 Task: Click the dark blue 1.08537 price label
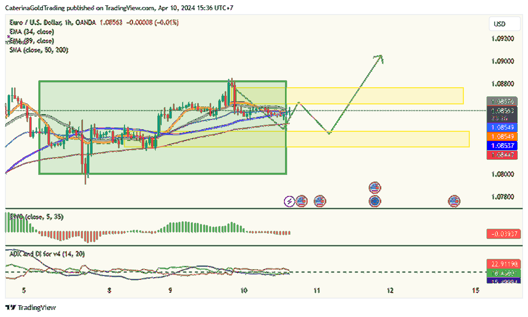point(502,145)
